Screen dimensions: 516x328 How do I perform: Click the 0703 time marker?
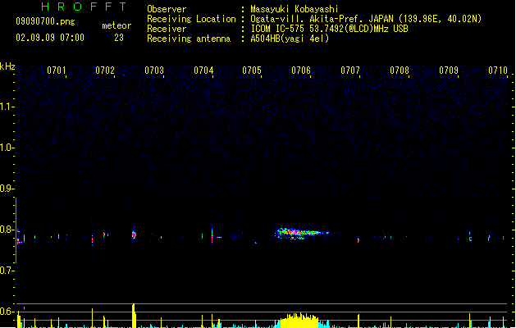pyautogui.click(x=154, y=71)
